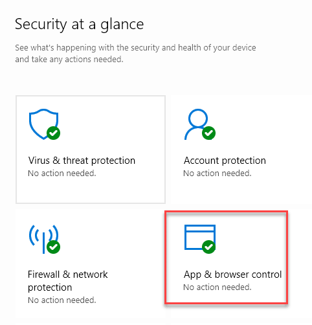This screenshot has width=312, height=325.
Task: Click 'No action needed' under Firewall & network protection
Action: coord(62,300)
